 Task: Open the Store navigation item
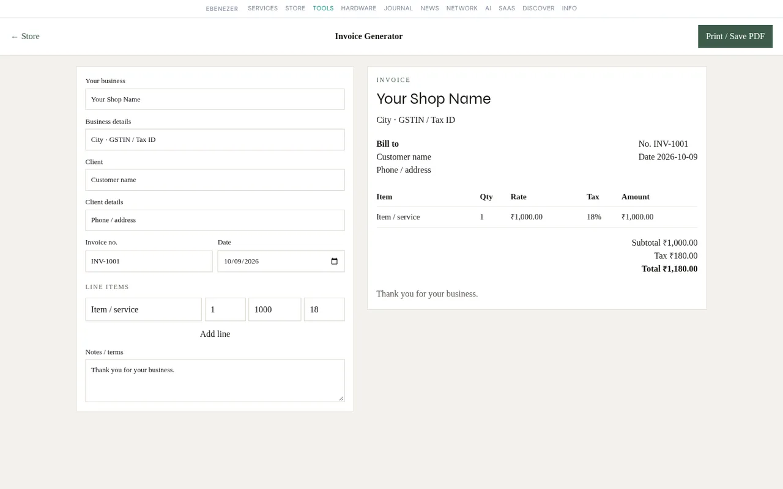pyautogui.click(x=295, y=9)
